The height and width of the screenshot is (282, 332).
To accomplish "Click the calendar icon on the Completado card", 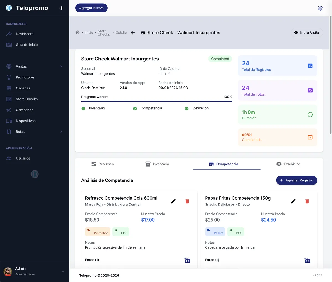I will (311, 137).
